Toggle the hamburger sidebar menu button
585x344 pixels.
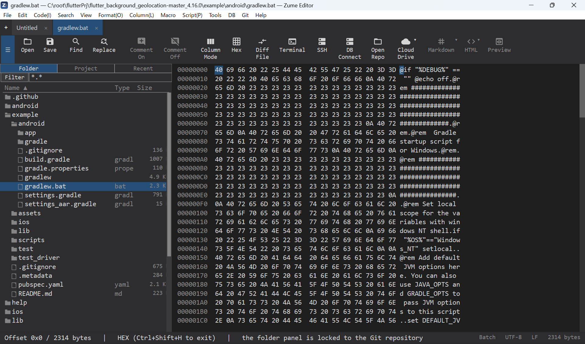(8, 49)
